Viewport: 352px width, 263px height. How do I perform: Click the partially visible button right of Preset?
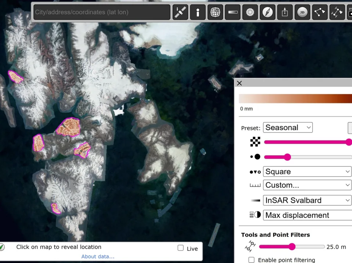coord(350,128)
